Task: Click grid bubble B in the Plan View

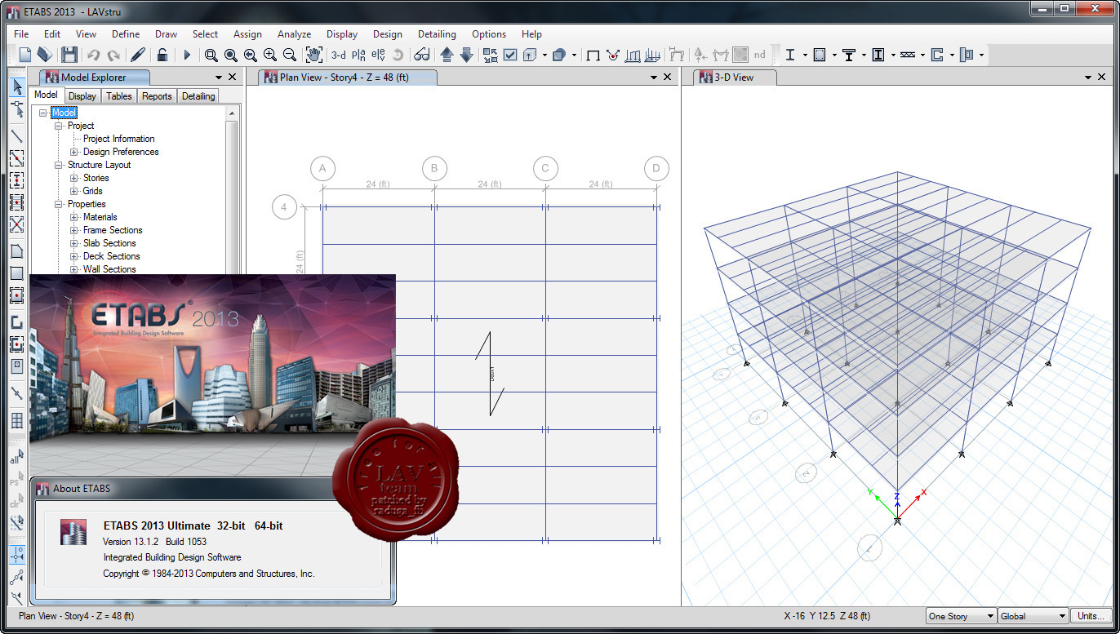Action: coord(434,169)
